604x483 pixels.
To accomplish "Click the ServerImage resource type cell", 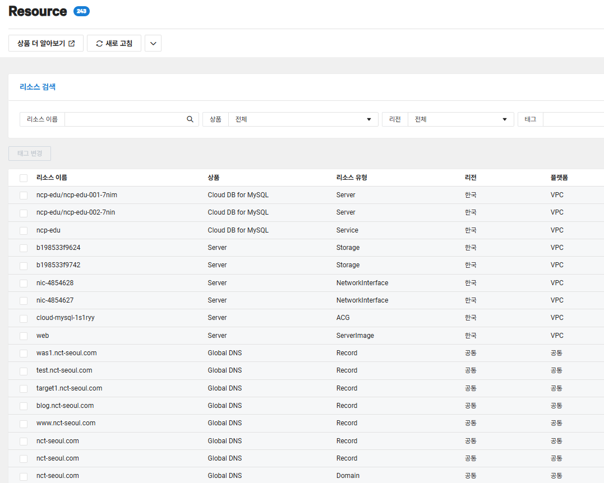I will 355,336.
